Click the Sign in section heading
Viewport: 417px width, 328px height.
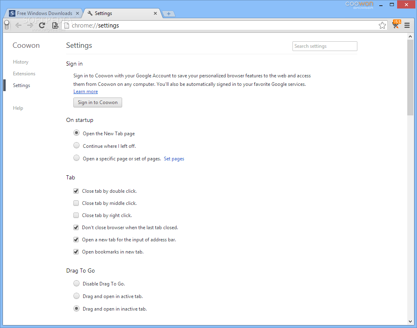75,64
